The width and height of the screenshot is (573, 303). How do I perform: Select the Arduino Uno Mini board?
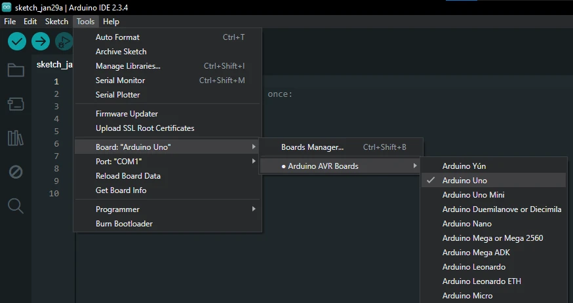click(494, 195)
